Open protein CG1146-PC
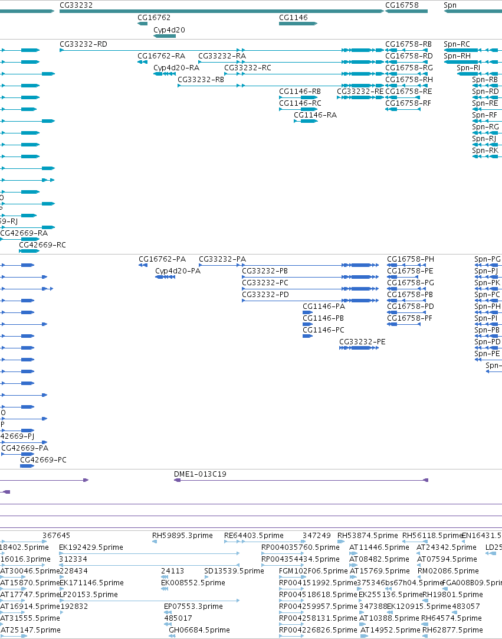The image size is (502, 639). click(323, 330)
